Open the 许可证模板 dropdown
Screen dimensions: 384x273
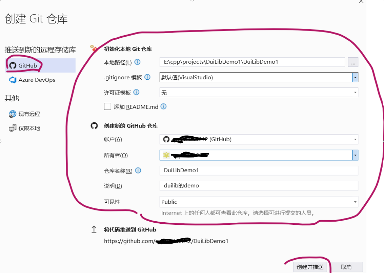coord(259,93)
